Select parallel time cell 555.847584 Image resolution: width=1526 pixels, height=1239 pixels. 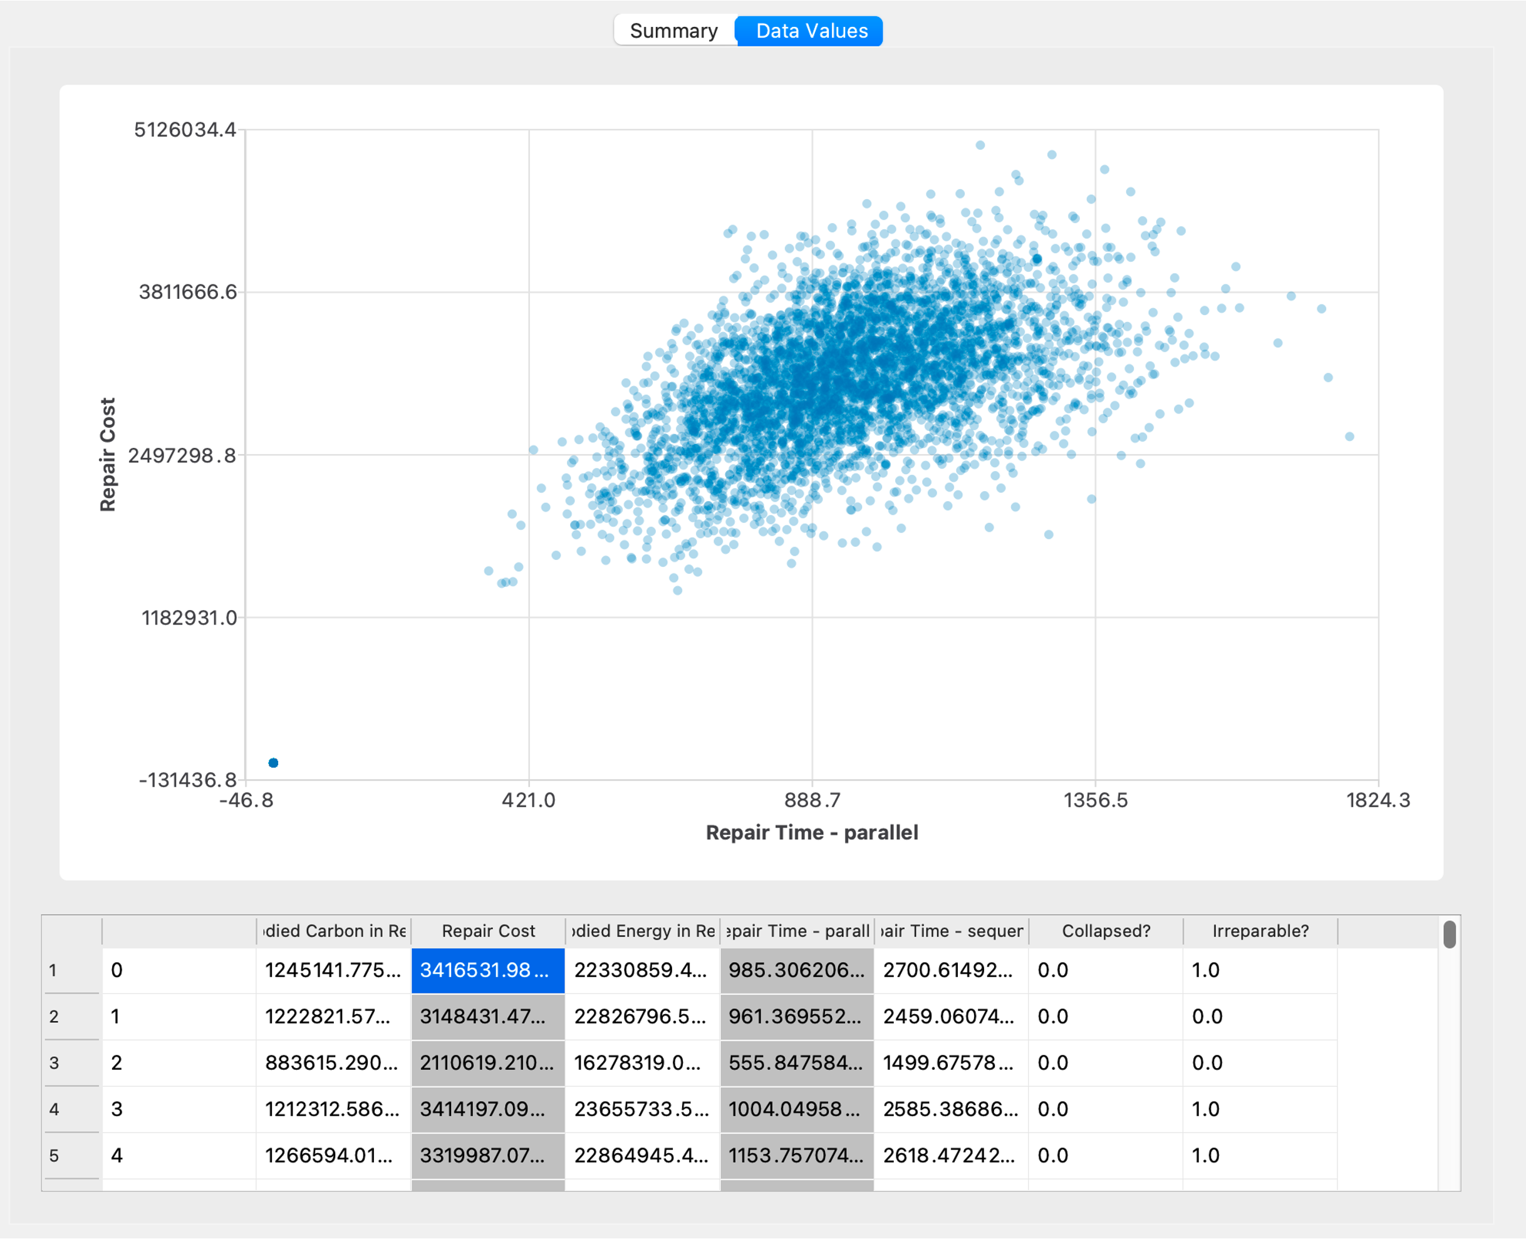pyautogui.click(x=797, y=1063)
